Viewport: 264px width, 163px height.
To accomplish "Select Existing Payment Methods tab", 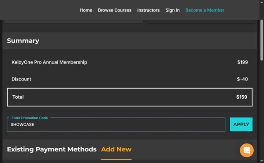I will coord(52,149).
